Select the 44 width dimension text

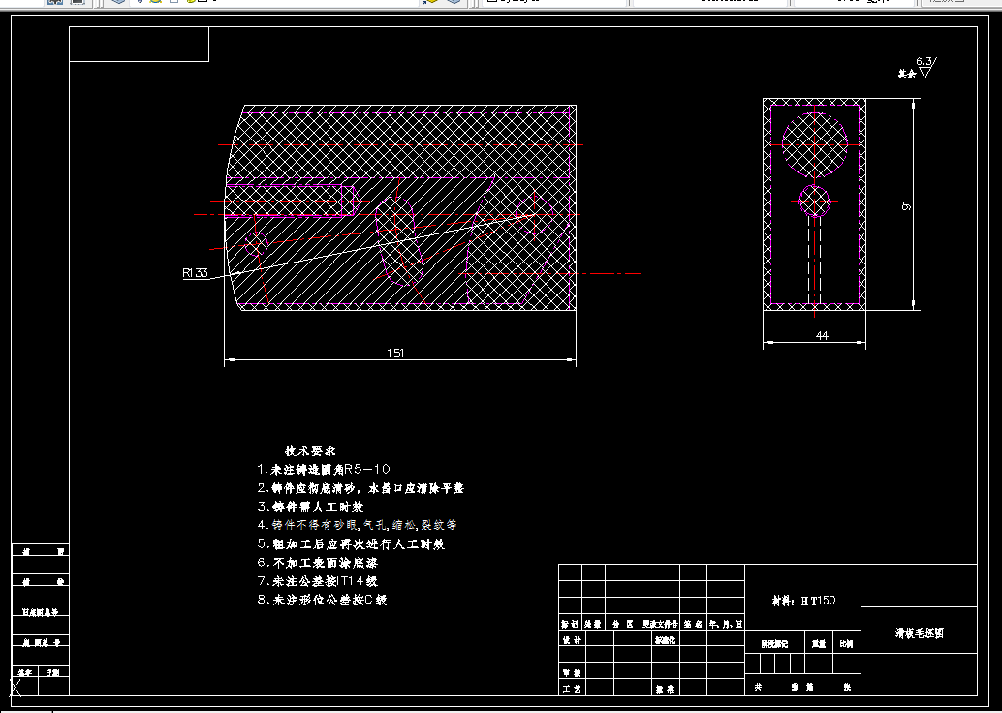pos(822,335)
